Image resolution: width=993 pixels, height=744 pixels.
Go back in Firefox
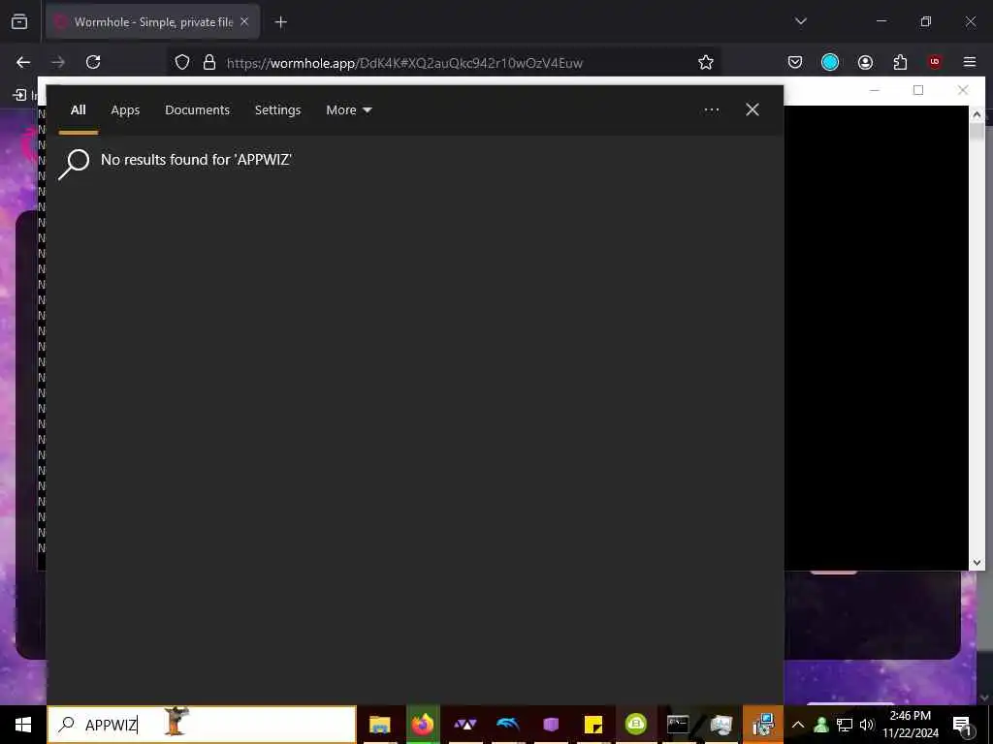pyautogui.click(x=23, y=62)
